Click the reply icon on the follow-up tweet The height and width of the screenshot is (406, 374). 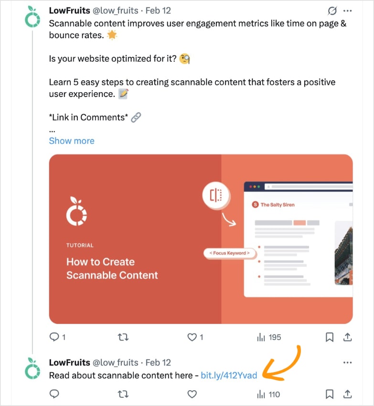(54, 394)
